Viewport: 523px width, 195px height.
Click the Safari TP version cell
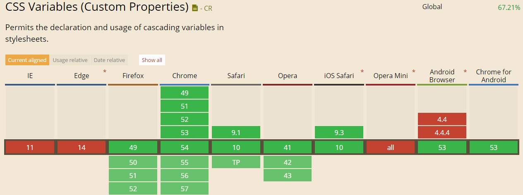(x=236, y=162)
